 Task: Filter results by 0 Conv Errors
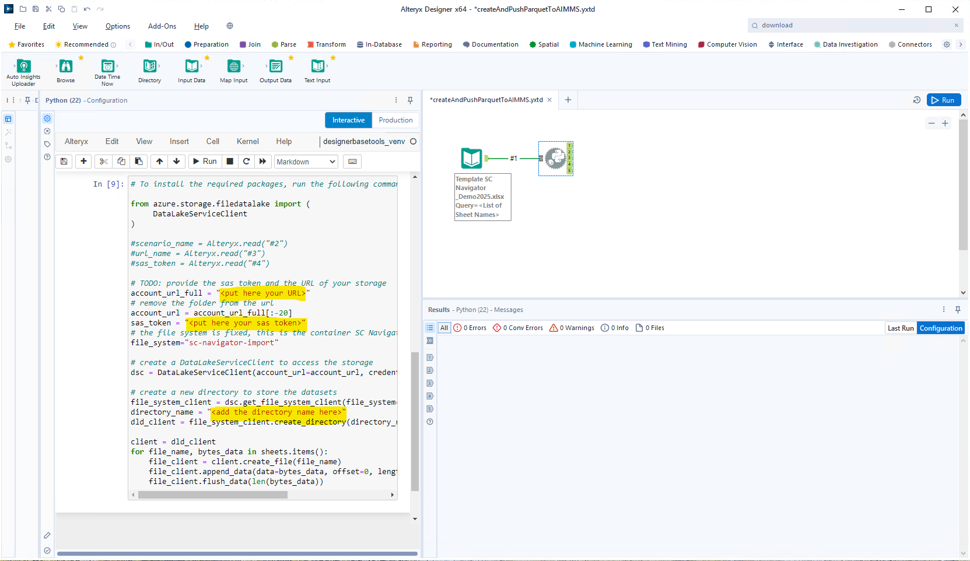click(x=518, y=328)
